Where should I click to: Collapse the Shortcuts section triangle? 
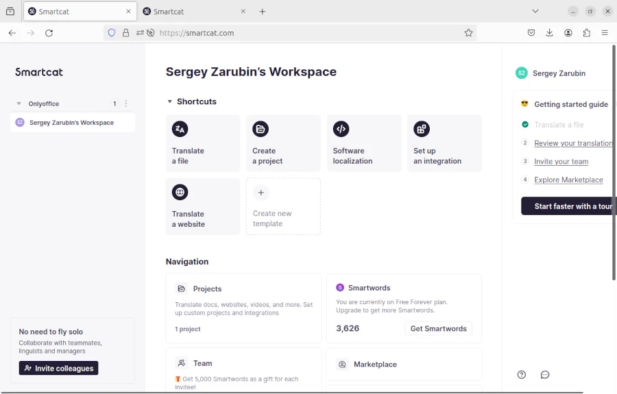169,101
